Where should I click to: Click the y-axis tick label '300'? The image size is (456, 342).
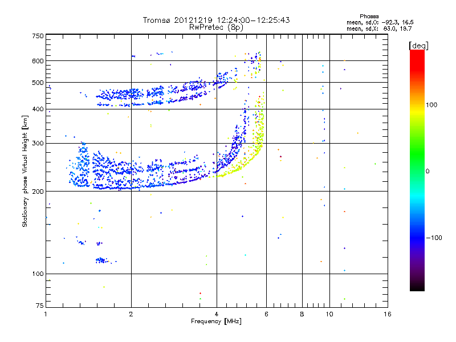click(38, 143)
